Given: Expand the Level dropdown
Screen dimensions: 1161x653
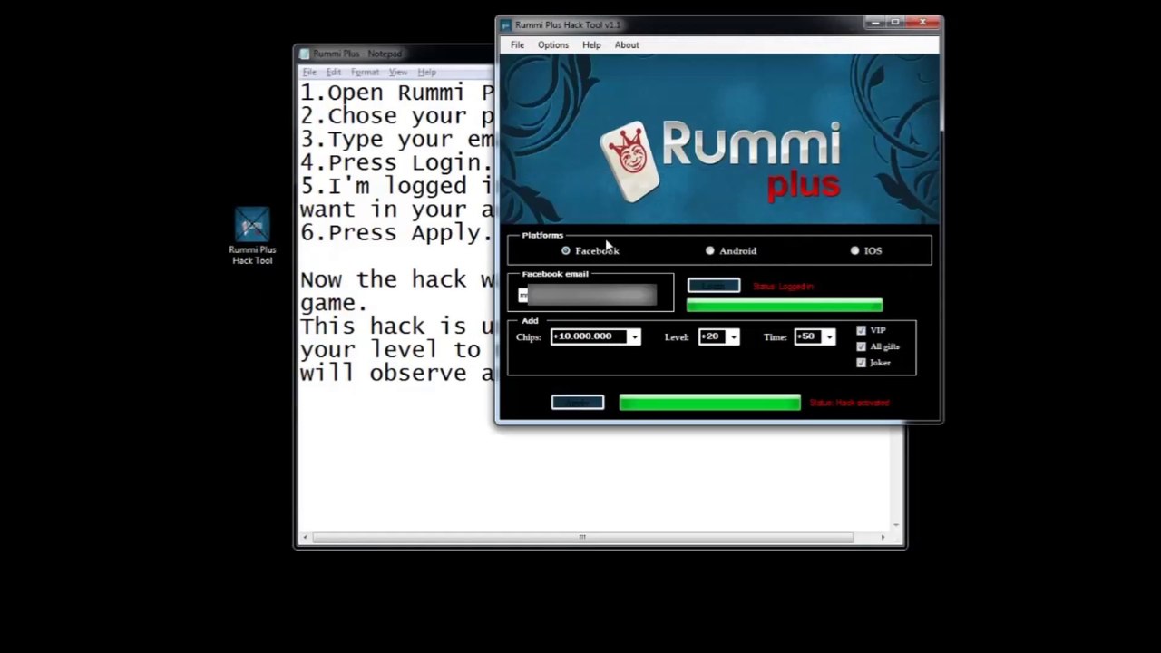Looking at the screenshot, I should (733, 337).
